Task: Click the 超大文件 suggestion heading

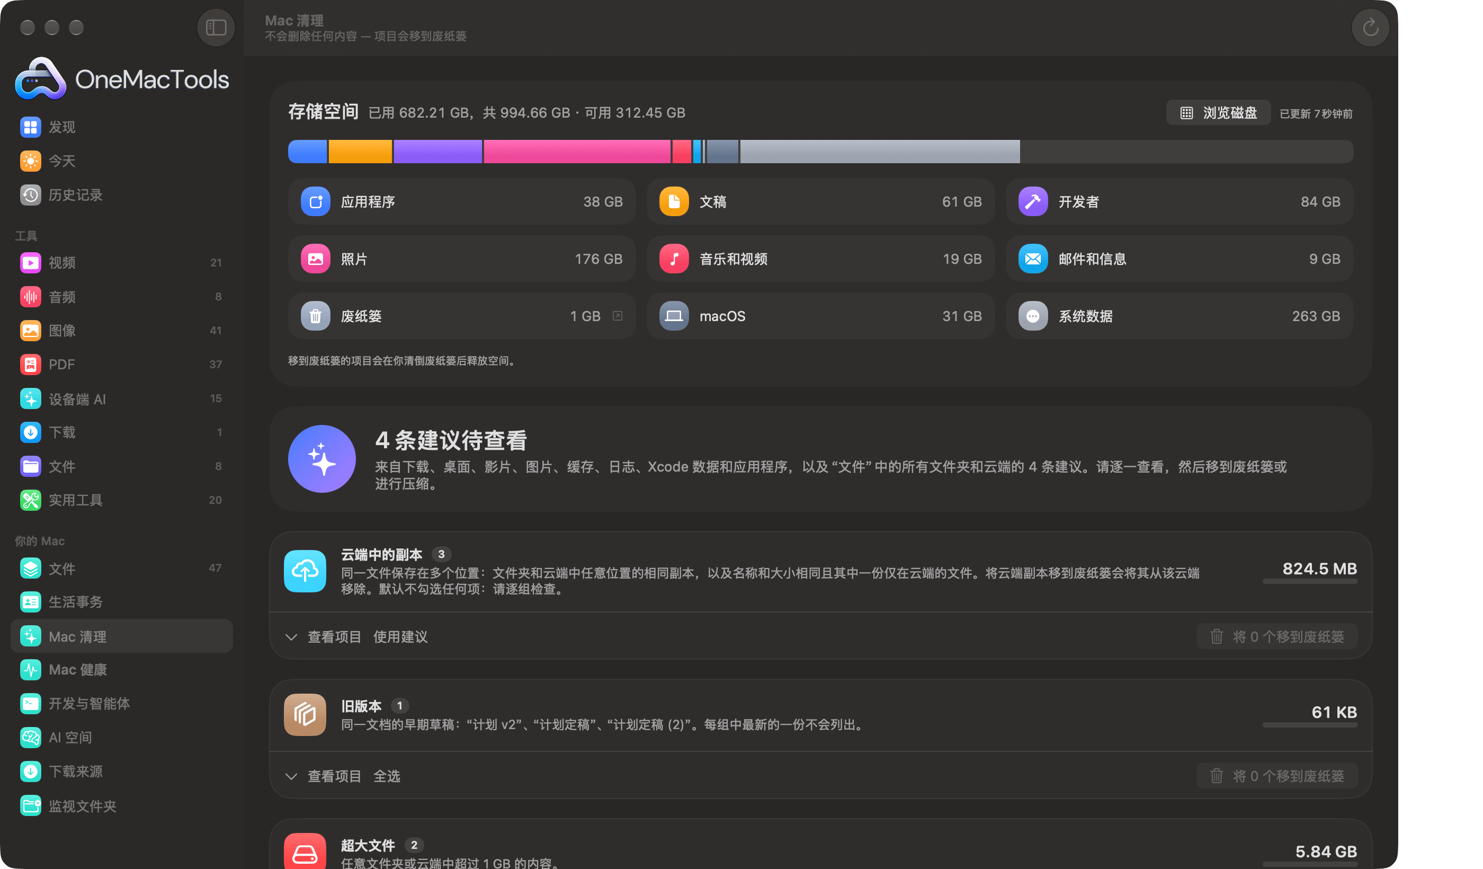Action: 368,846
